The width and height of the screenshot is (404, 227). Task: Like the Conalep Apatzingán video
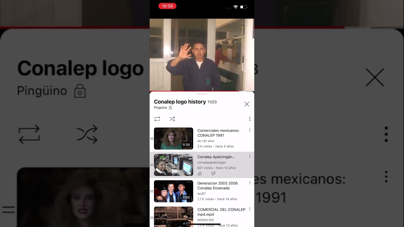coord(200,174)
